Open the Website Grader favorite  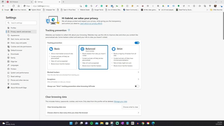pos(84,10)
